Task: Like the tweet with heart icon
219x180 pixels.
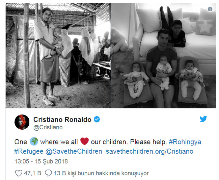Action: [x=19, y=173]
